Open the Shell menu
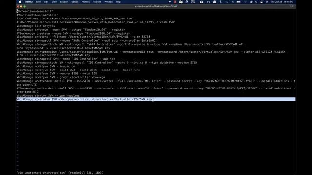This screenshot has height=175, width=312. [x=38, y=2]
